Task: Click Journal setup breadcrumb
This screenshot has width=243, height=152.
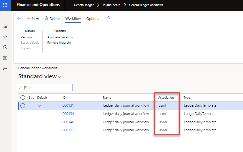Action: 111,5
